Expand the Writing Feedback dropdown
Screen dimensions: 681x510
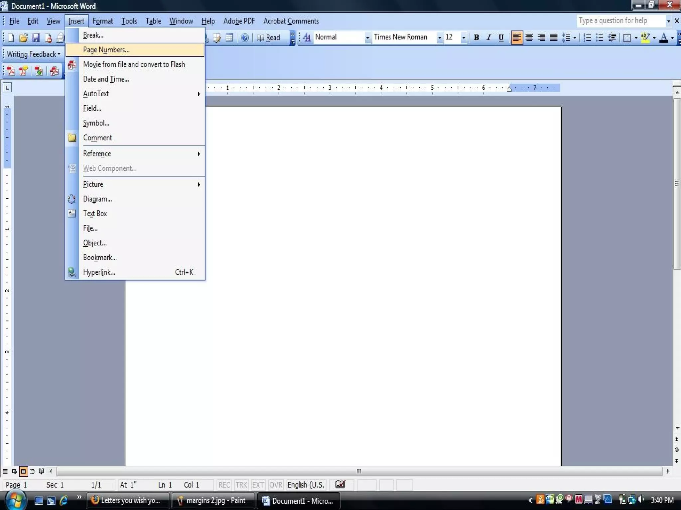59,54
